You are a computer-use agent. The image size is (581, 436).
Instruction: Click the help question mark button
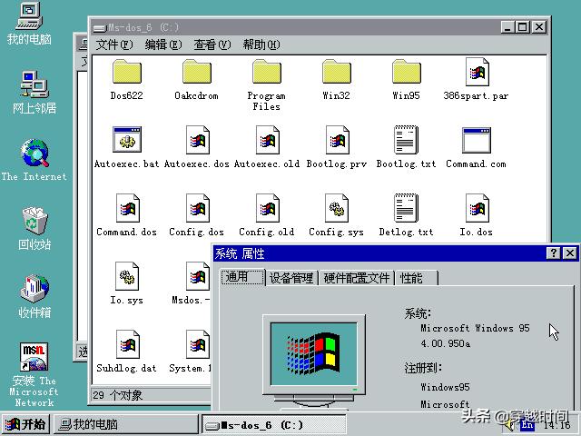pyautogui.click(x=554, y=253)
